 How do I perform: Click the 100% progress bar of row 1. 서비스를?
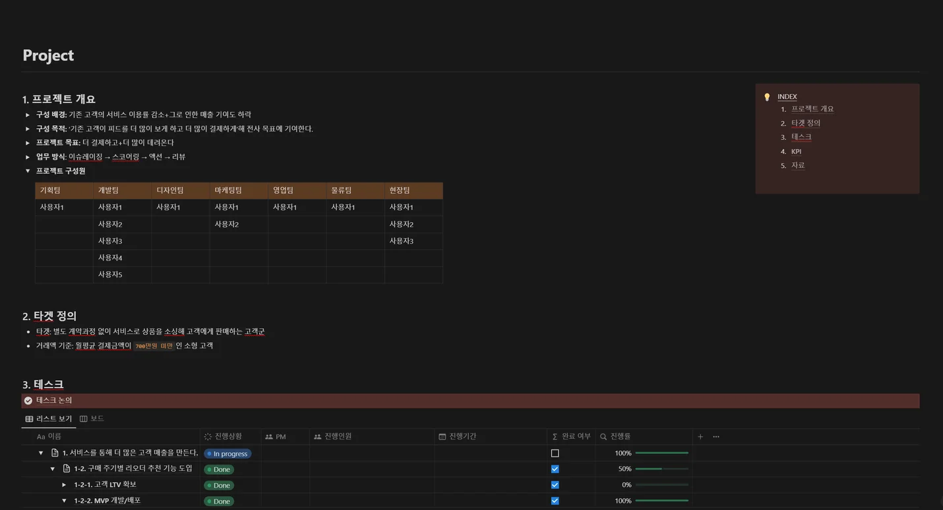pos(661,453)
